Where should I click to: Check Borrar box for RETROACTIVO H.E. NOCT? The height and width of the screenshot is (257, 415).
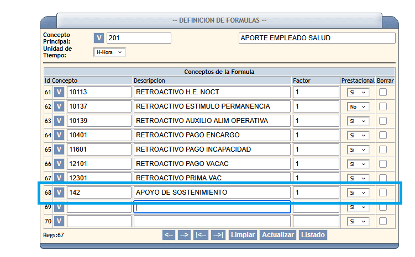[383, 92]
